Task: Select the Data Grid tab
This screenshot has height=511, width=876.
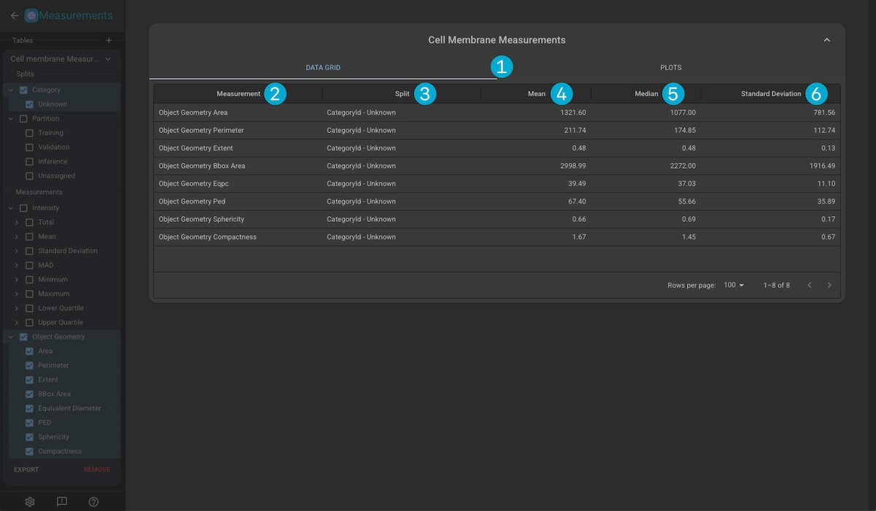Action: tap(323, 68)
